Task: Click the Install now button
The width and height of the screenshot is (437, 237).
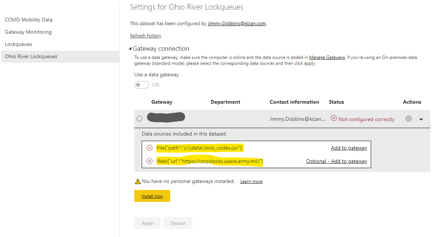Action: click(152, 196)
